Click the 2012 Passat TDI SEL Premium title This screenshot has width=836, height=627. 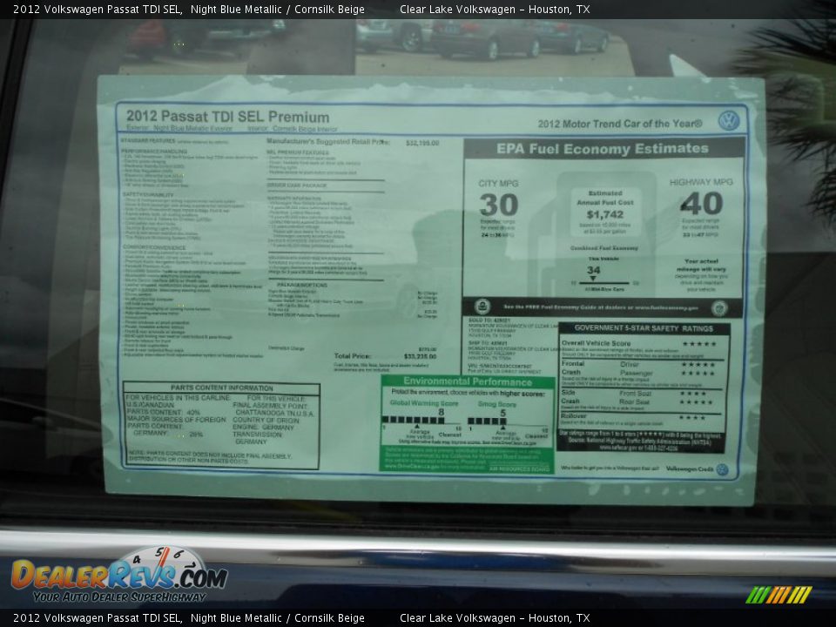tap(227, 117)
